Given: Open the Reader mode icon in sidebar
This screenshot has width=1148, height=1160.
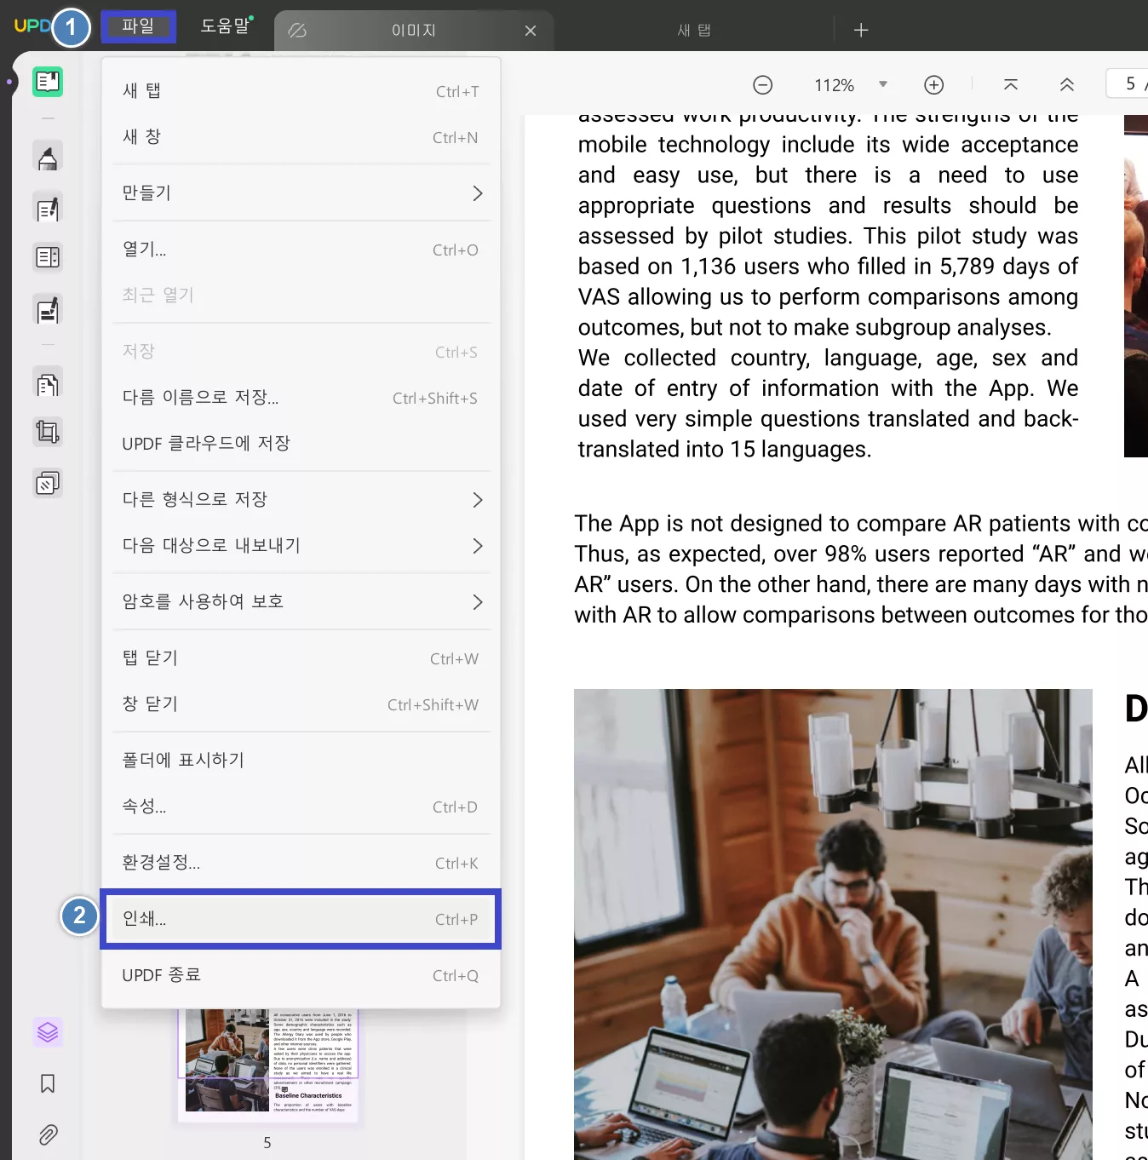Looking at the screenshot, I should [x=48, y=82].
